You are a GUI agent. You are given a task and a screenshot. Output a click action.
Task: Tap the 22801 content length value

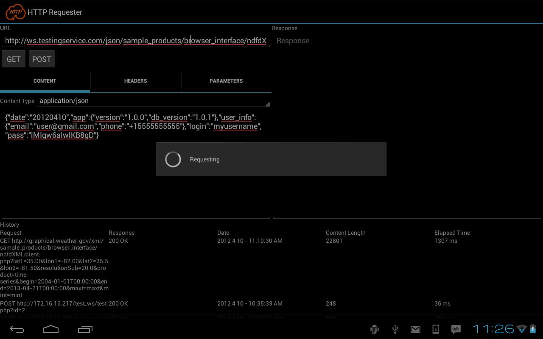tap(334, 241)
